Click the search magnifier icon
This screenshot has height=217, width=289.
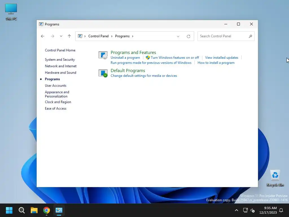[250, 36]
